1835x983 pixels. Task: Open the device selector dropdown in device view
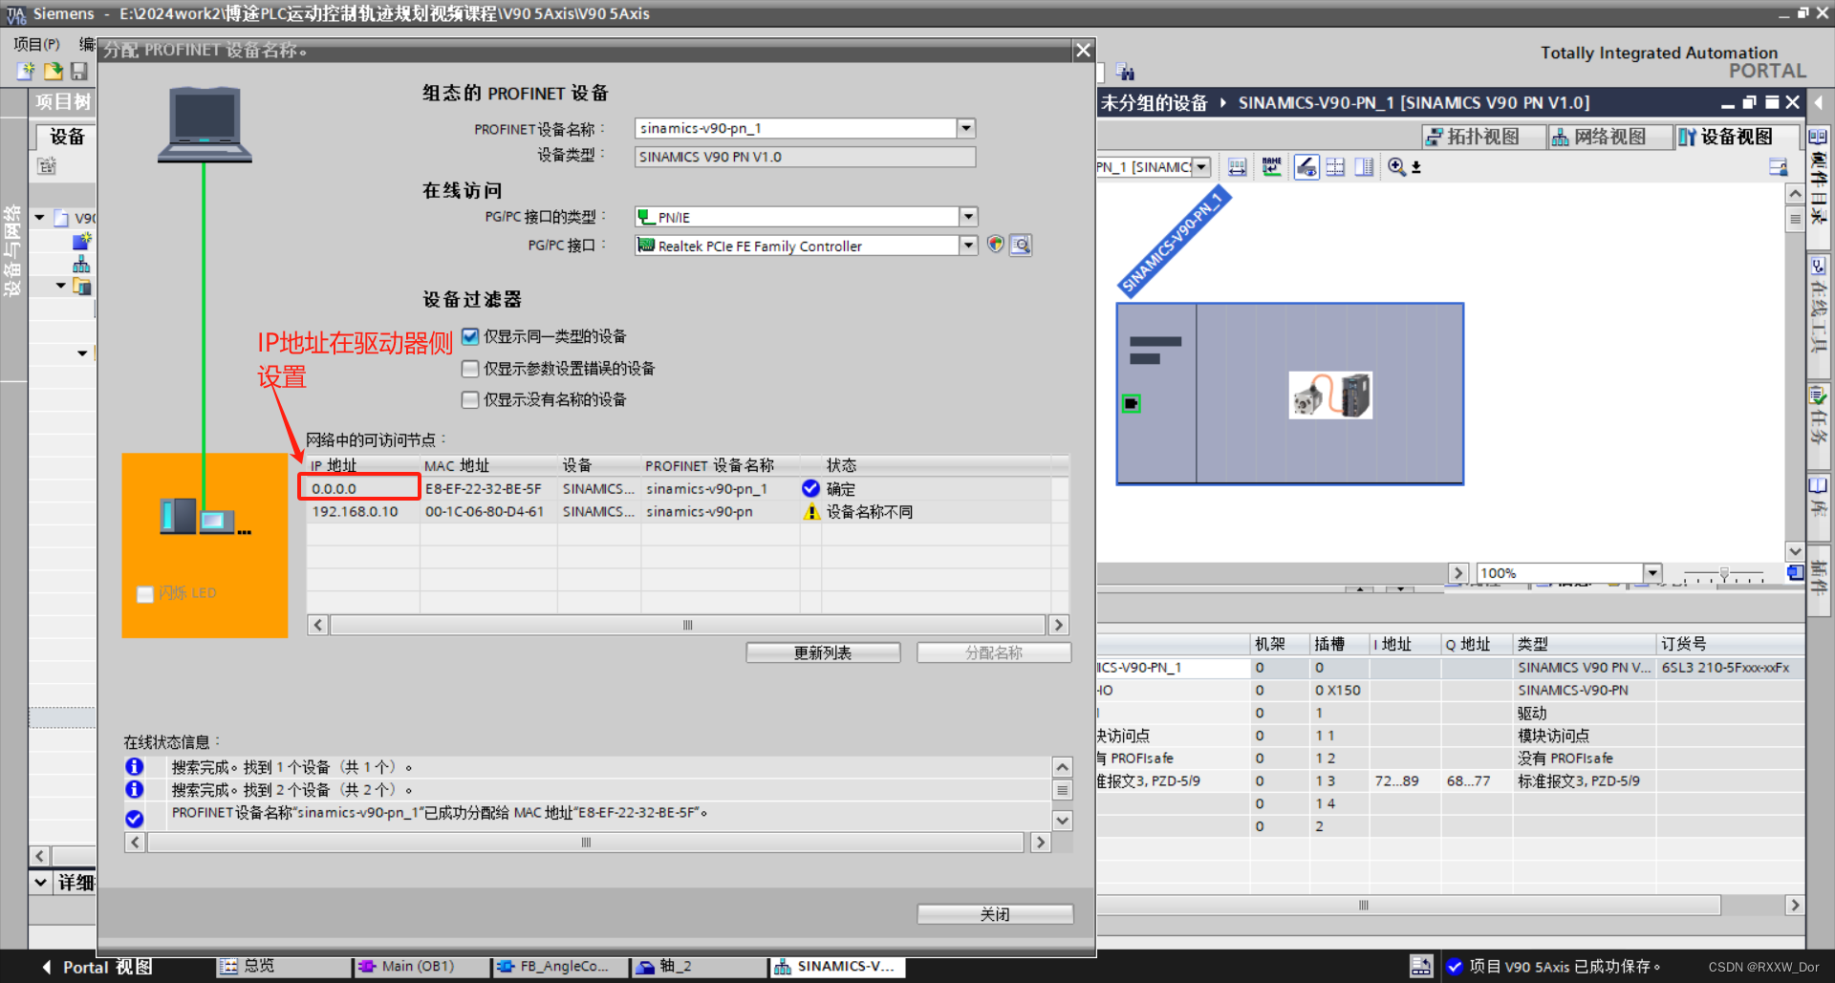tap(1202, 167)
